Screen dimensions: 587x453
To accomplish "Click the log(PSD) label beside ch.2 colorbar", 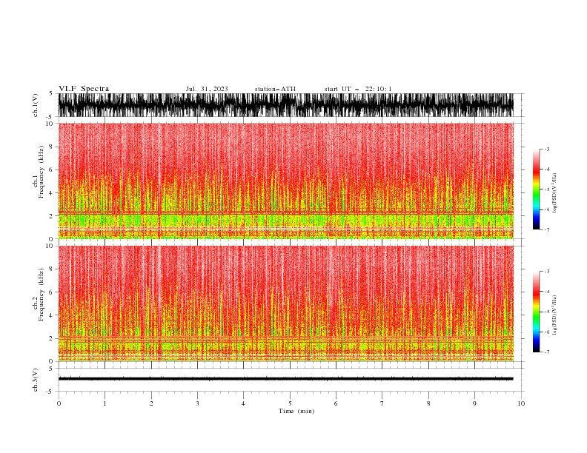I will click(554, 315).
